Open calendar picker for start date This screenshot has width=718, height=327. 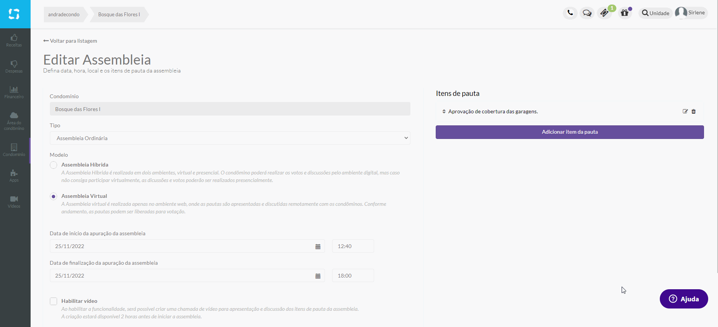click(318, 247)
